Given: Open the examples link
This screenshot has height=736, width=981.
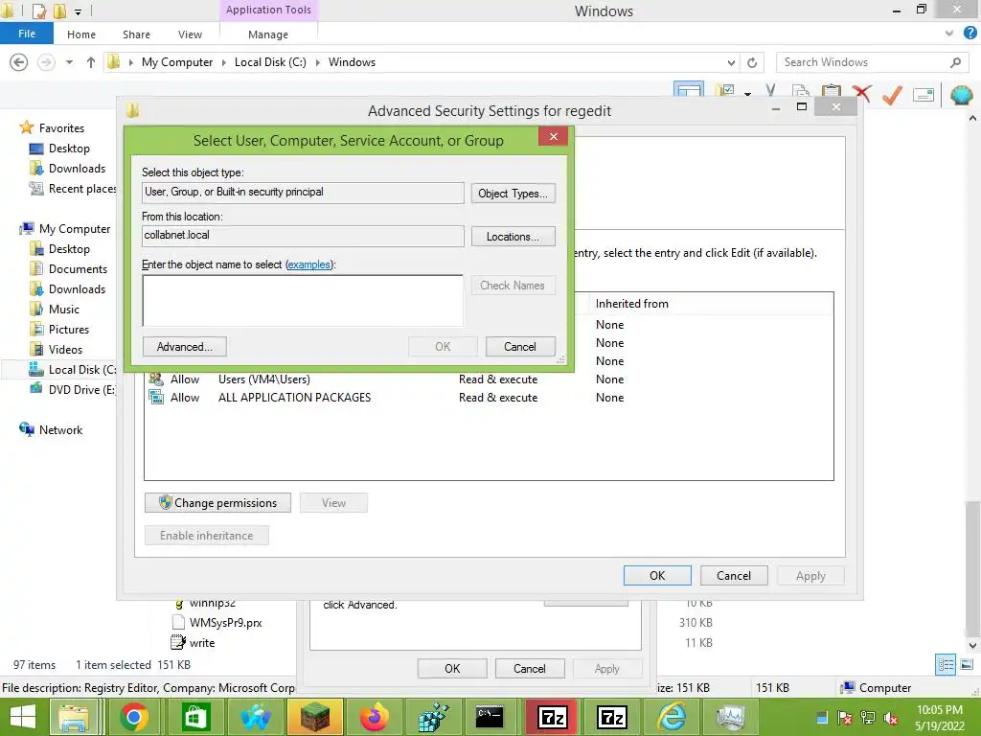Looking at the screenshot, I should tap(309, 264).
